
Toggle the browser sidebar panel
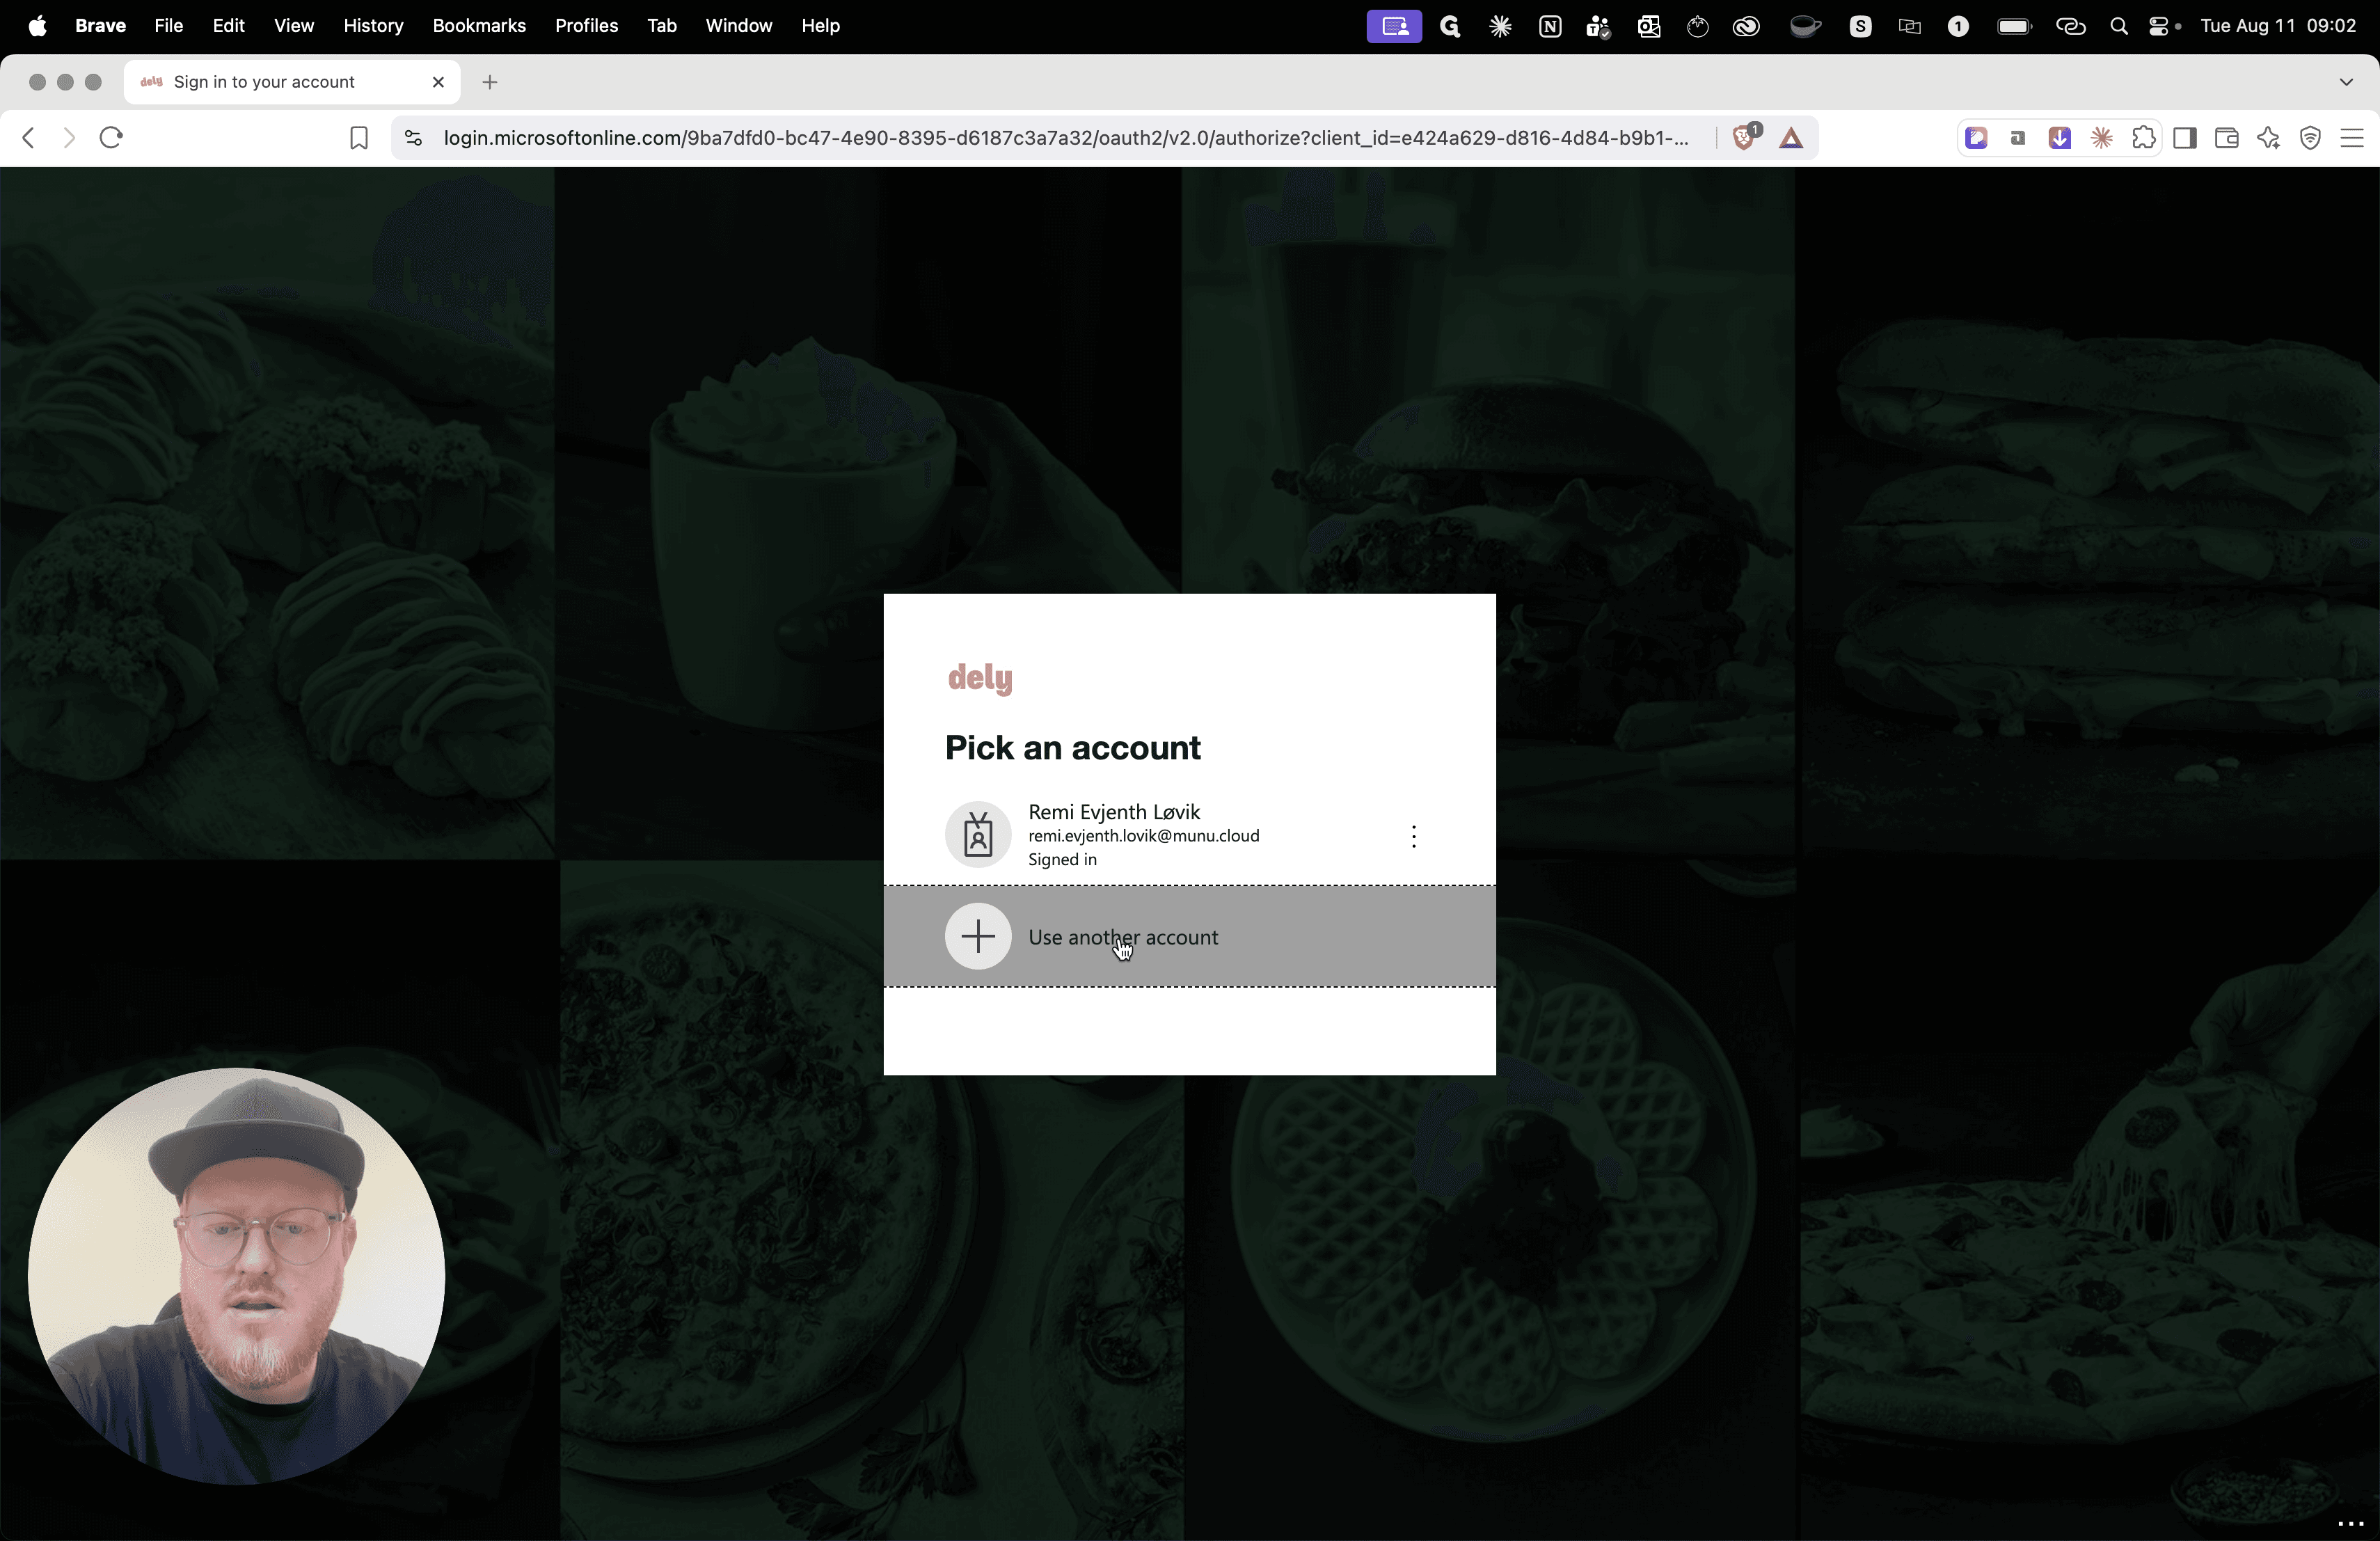(2185, 138)
